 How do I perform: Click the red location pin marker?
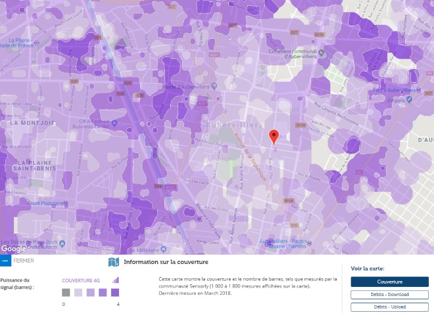(275, 136)
